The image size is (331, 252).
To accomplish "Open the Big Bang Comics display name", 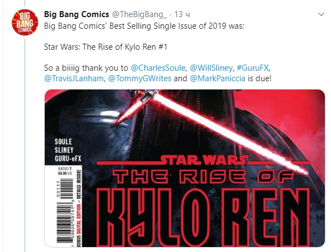I will (76, 14).
